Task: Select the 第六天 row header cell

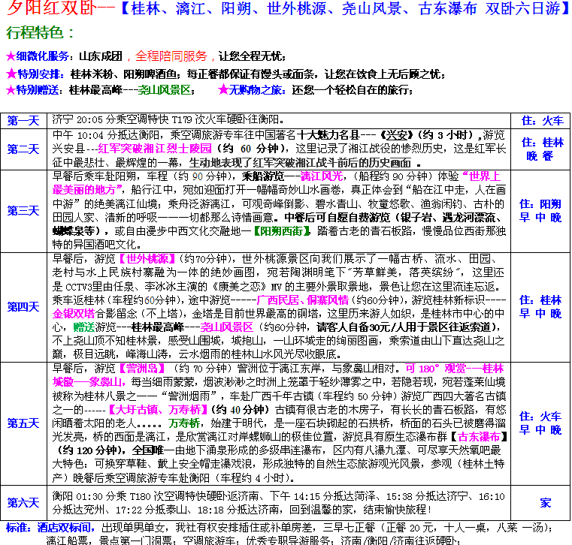Action: pyautogui.click(x=23, y=503)
